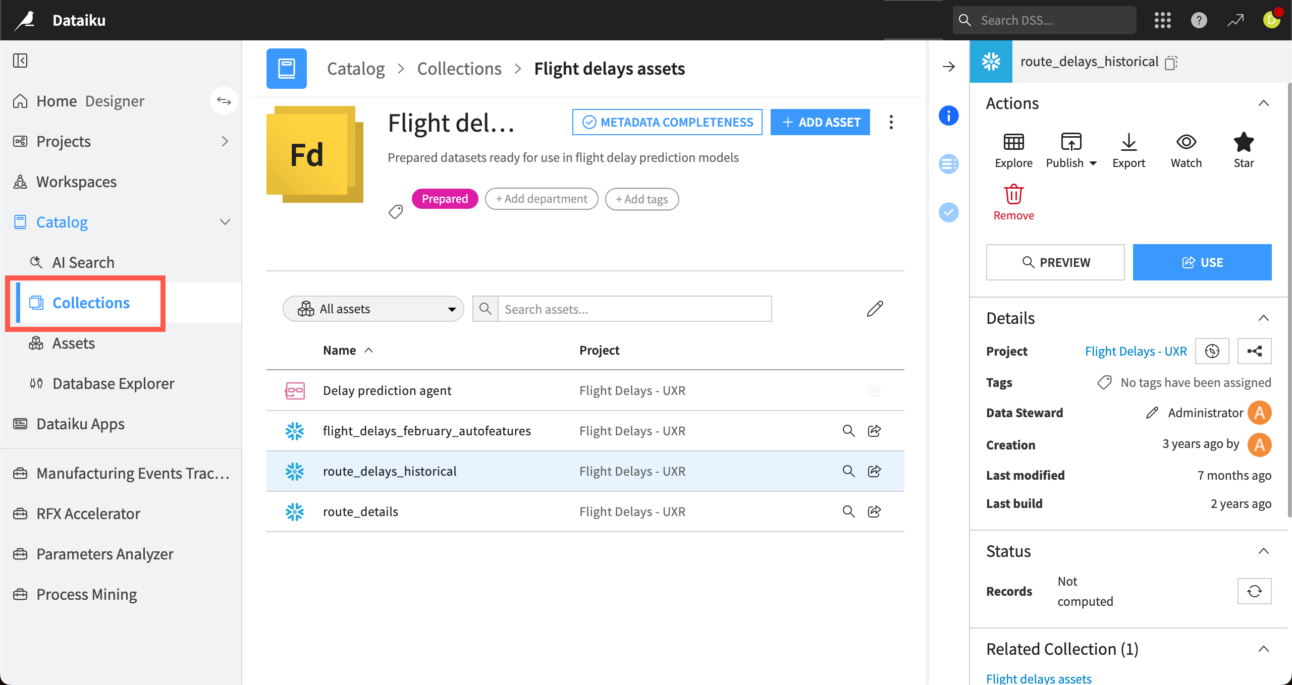Screen dimensions: 1292x685
Task: Click the Prepared tag
Action: click(445, 199)
